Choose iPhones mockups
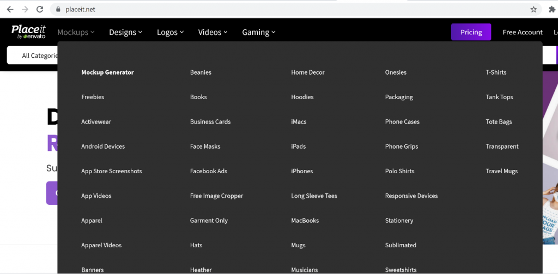558x274 pixels. (x=302, y=171)
